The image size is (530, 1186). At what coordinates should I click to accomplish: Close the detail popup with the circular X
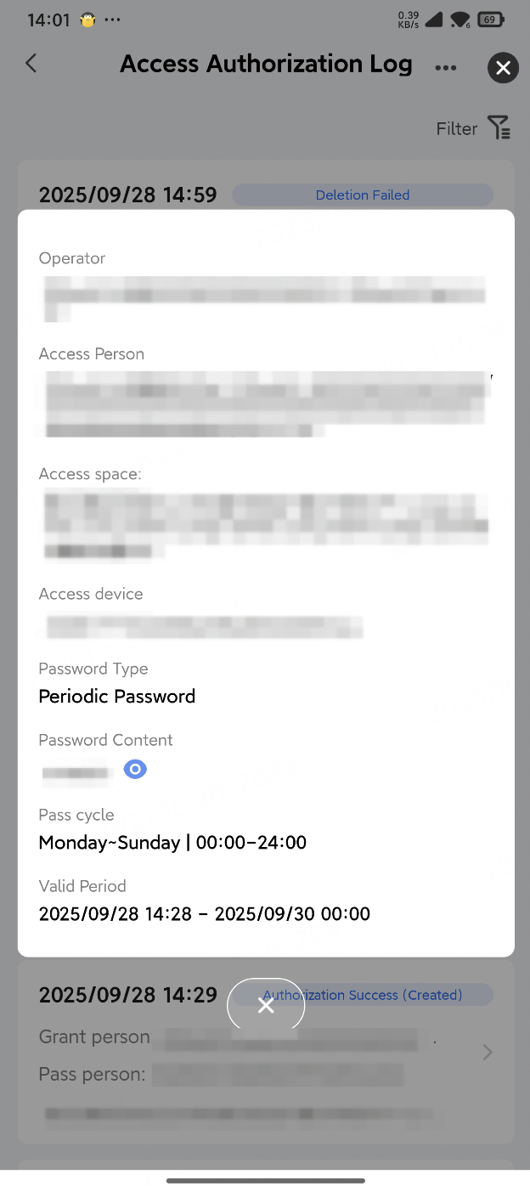pos(266,1005)
